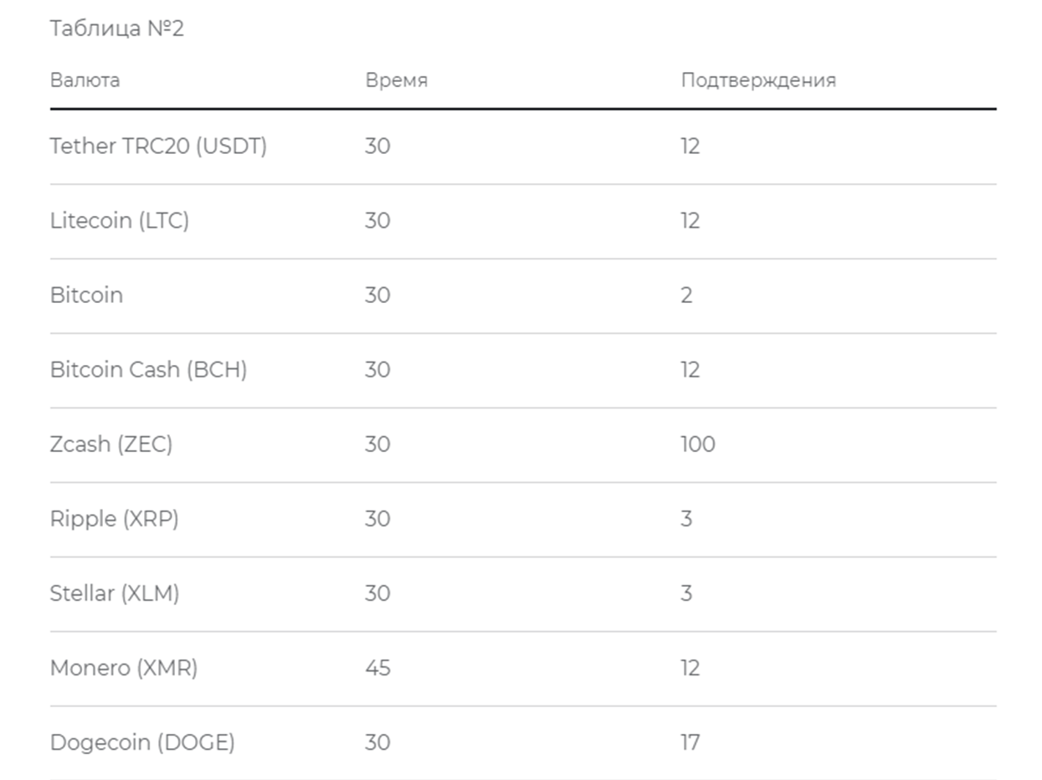1042x780 pixels.
Task: Click Litecoin's confirmations value 12
Action: pyautogui.click(x=690, y=221)
